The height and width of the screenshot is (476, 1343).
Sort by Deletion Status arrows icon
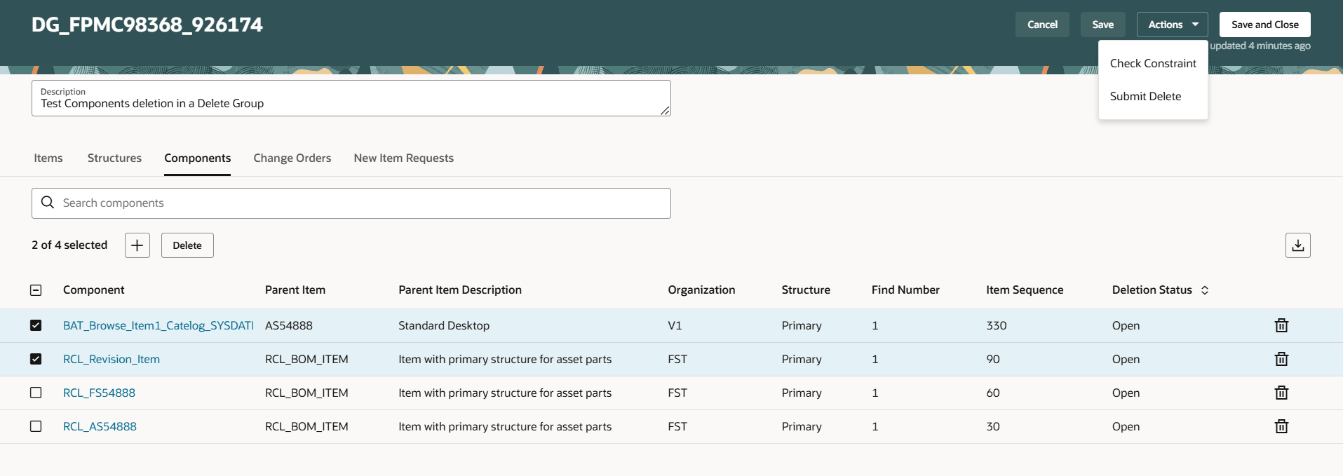[1205, 290]
